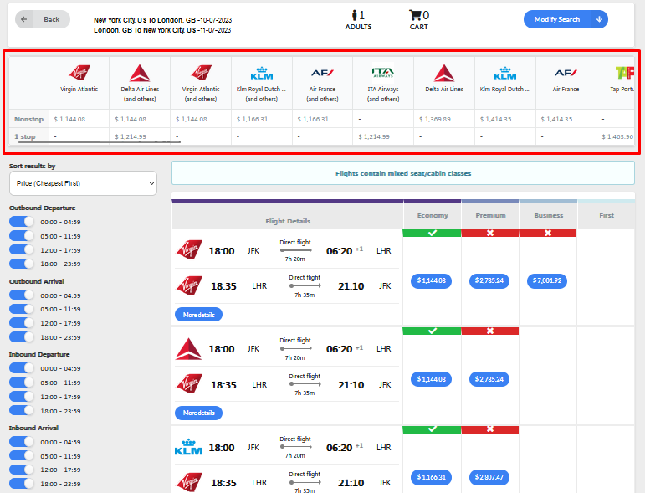Select Virgin Atlantic (and others) logo in matrix
Image resolution: width=645 pixels, height=493 pixels.
201,73
